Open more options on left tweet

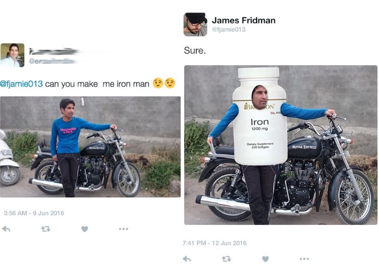tap(123, 229)
